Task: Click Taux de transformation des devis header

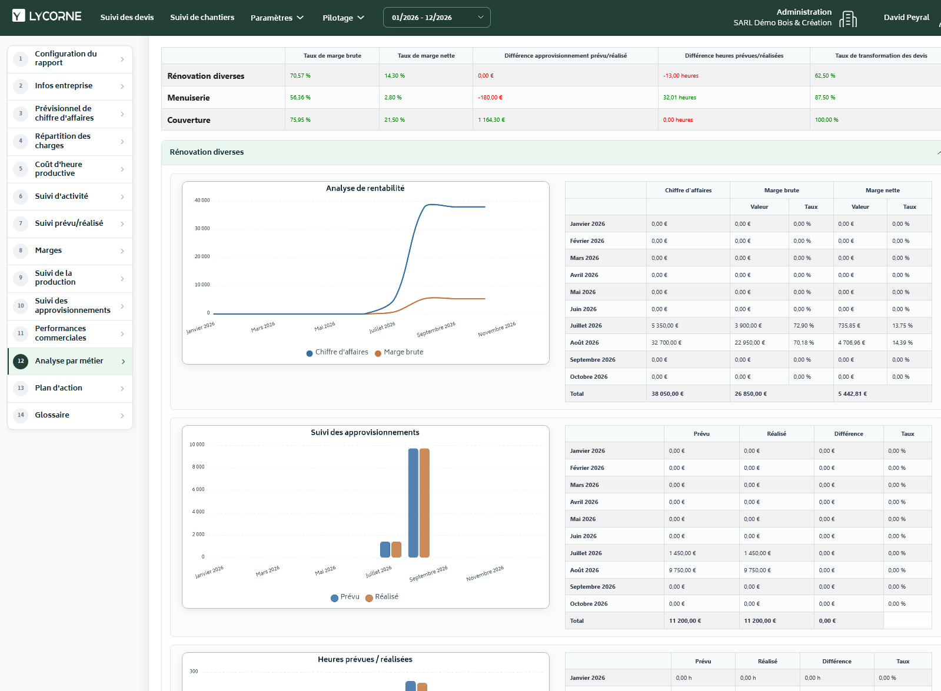Action: 881,56
